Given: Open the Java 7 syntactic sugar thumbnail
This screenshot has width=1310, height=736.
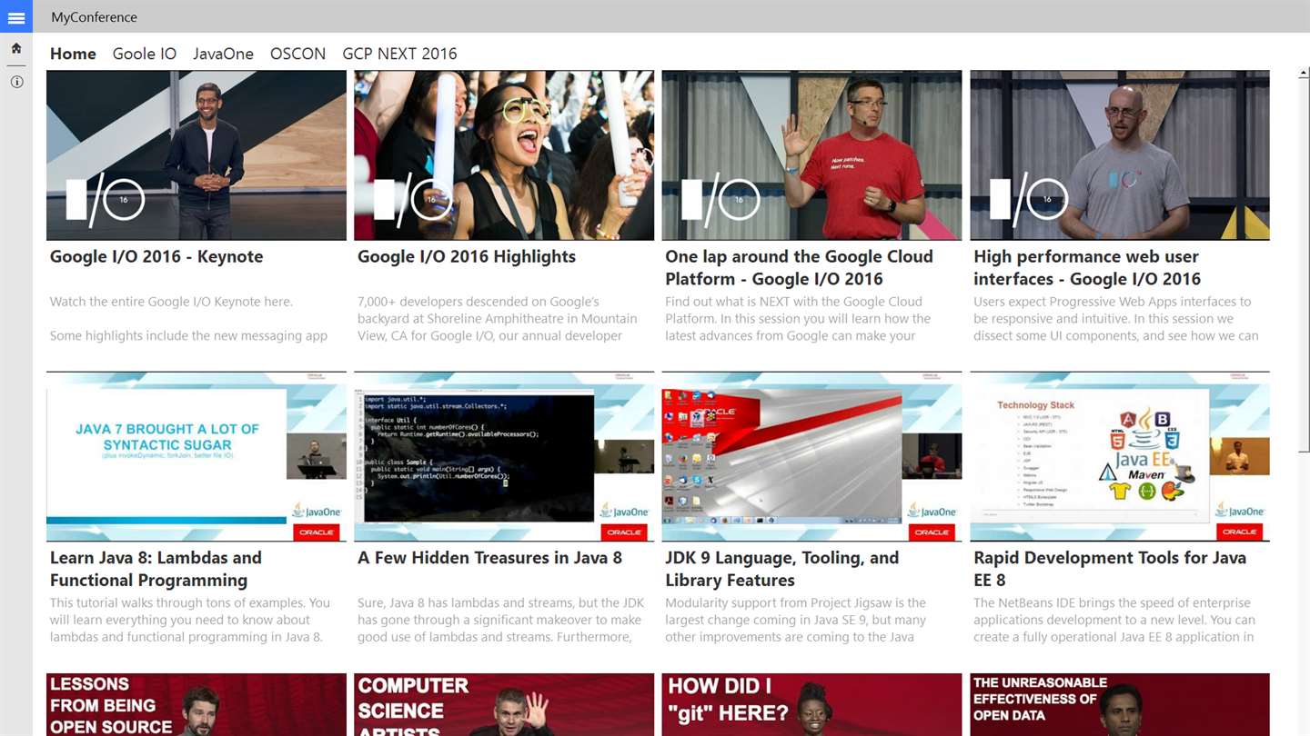Looking at the screenshot, I should click(196, 456).
